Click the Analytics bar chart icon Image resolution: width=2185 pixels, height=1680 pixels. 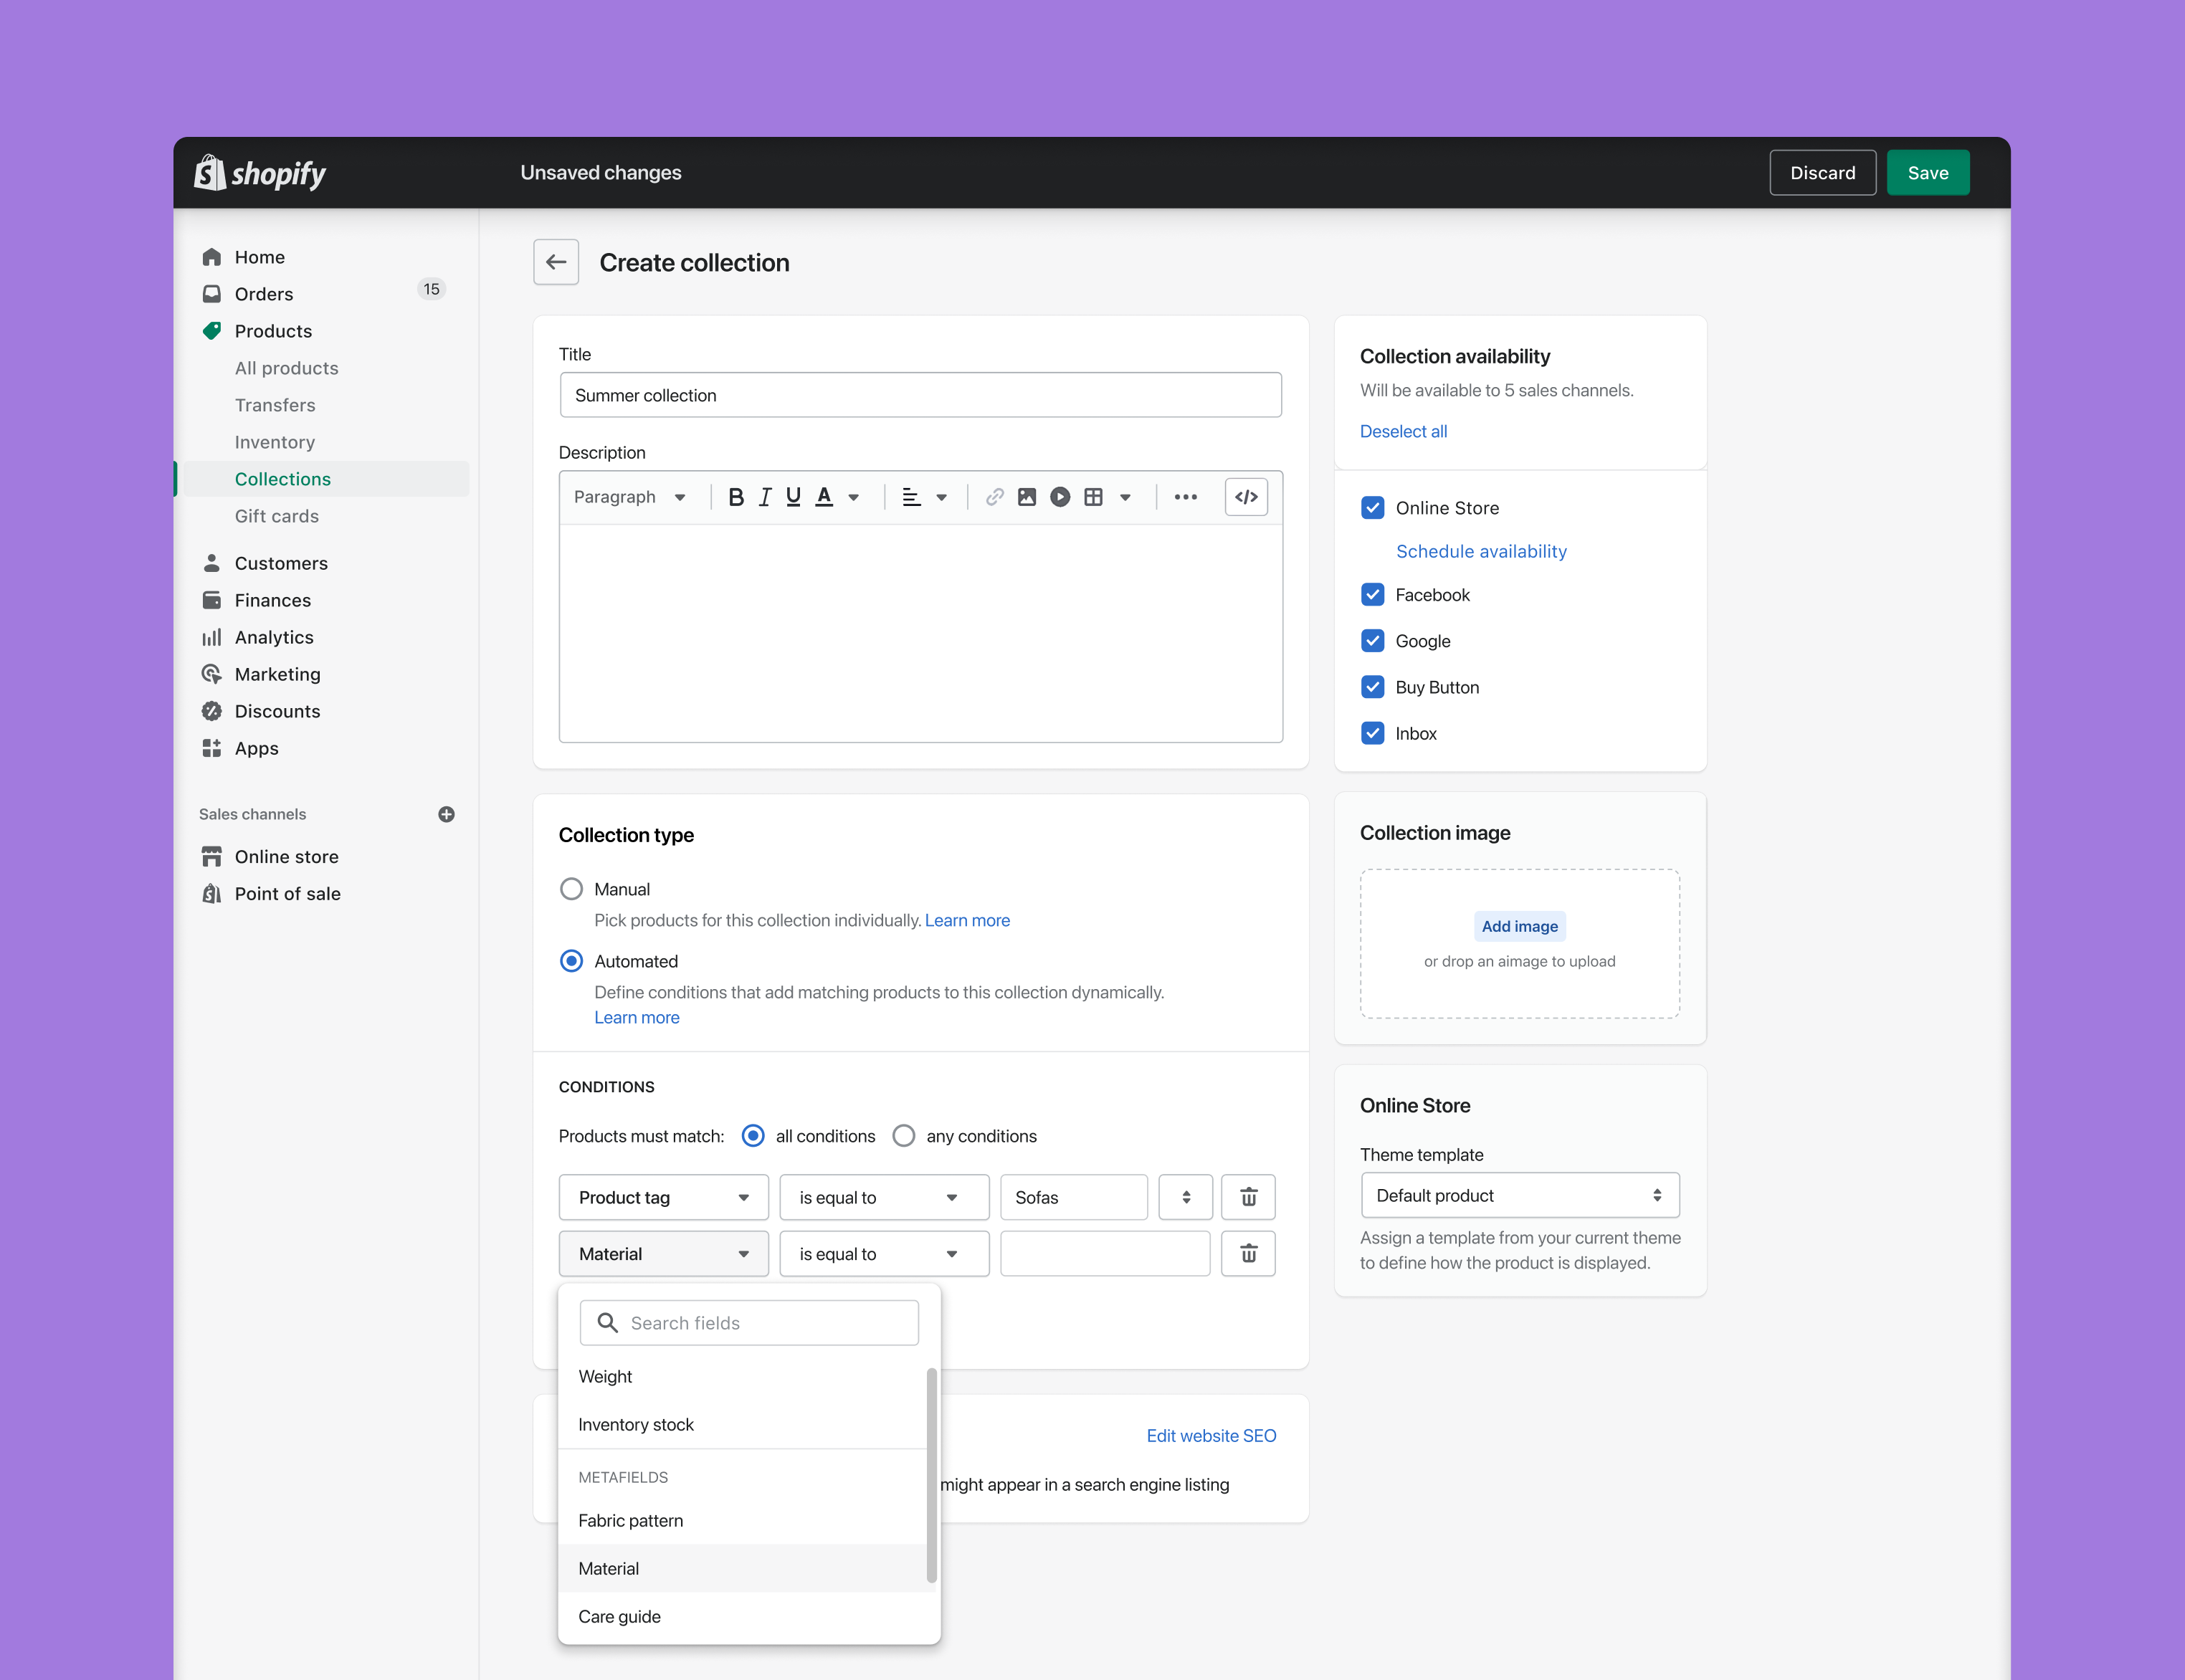click(211, 637)
